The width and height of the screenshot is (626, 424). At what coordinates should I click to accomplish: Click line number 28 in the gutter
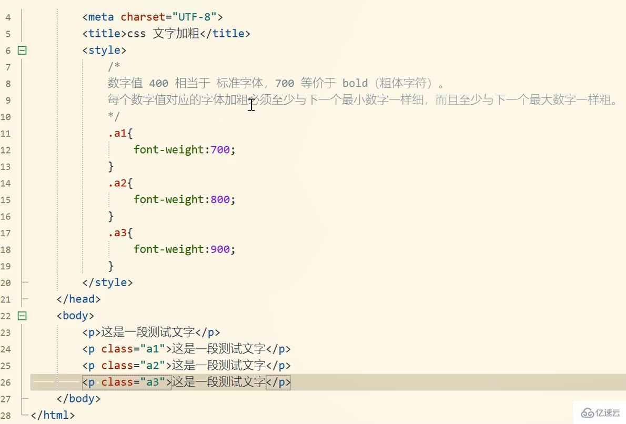(6, 415)
